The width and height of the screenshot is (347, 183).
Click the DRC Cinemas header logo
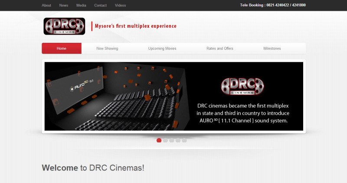click(x=64, y=26)
